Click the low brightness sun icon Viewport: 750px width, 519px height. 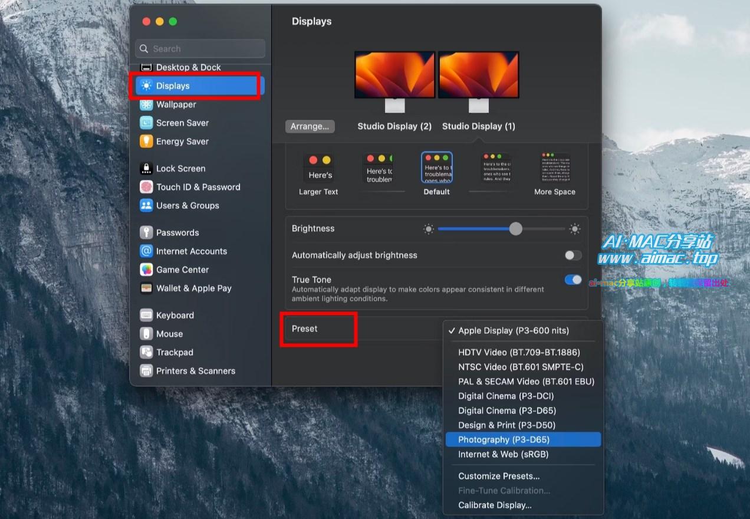[429, 229]
